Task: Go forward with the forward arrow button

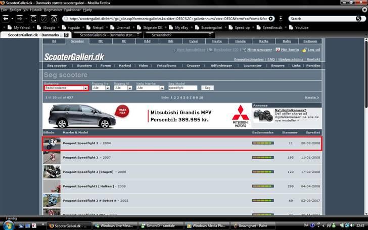Action: (20, 18)
